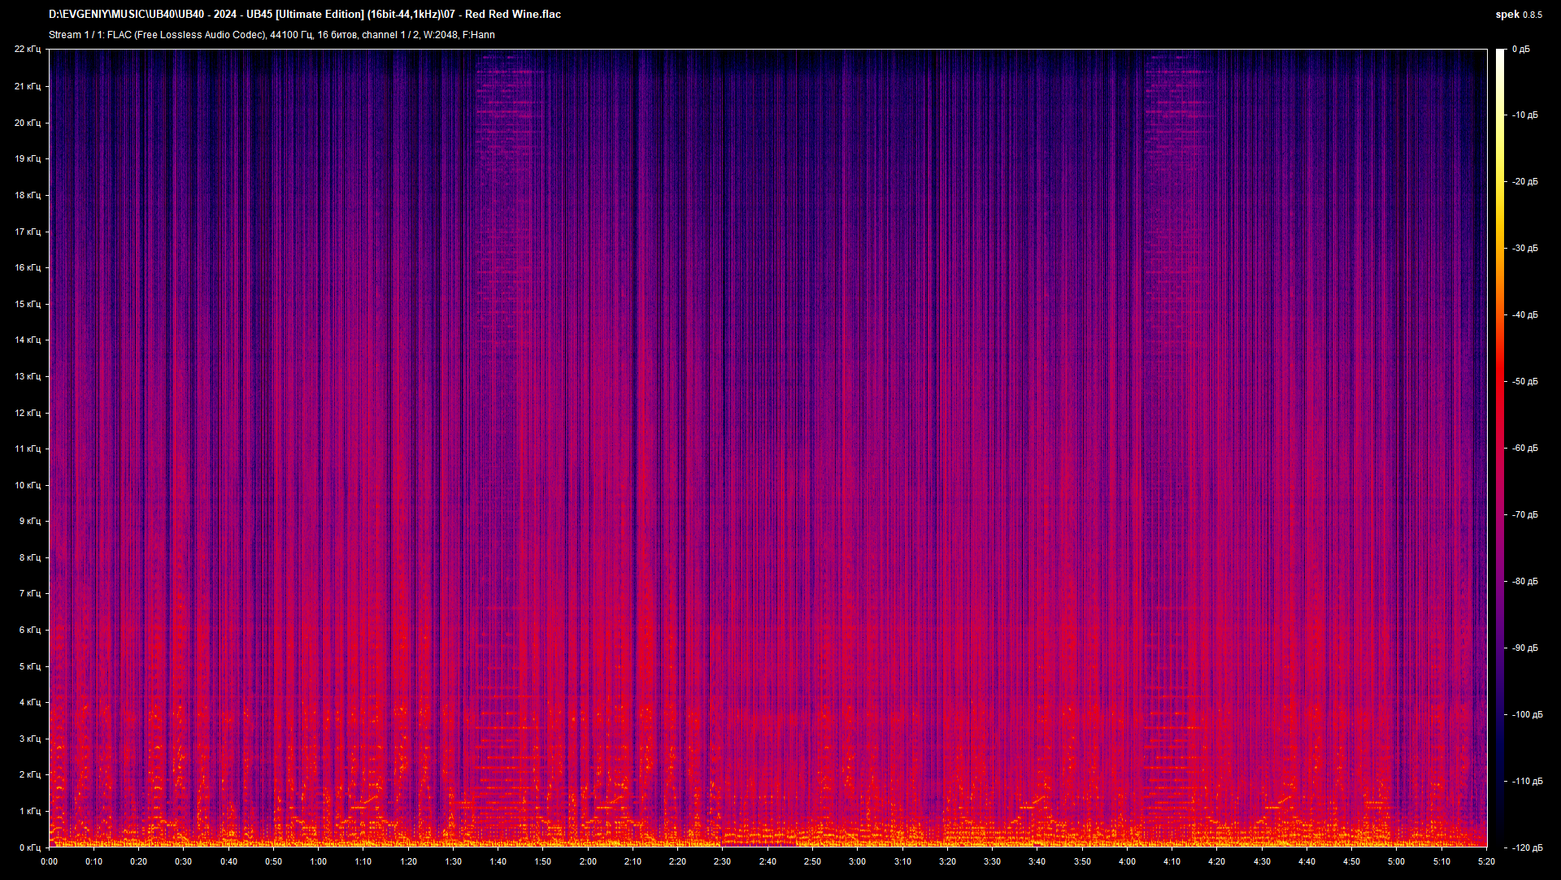The height and width of the screenshot is (880, 1561).
Task: Click the 4:30 time axis label
Action: click(1262, 861)
